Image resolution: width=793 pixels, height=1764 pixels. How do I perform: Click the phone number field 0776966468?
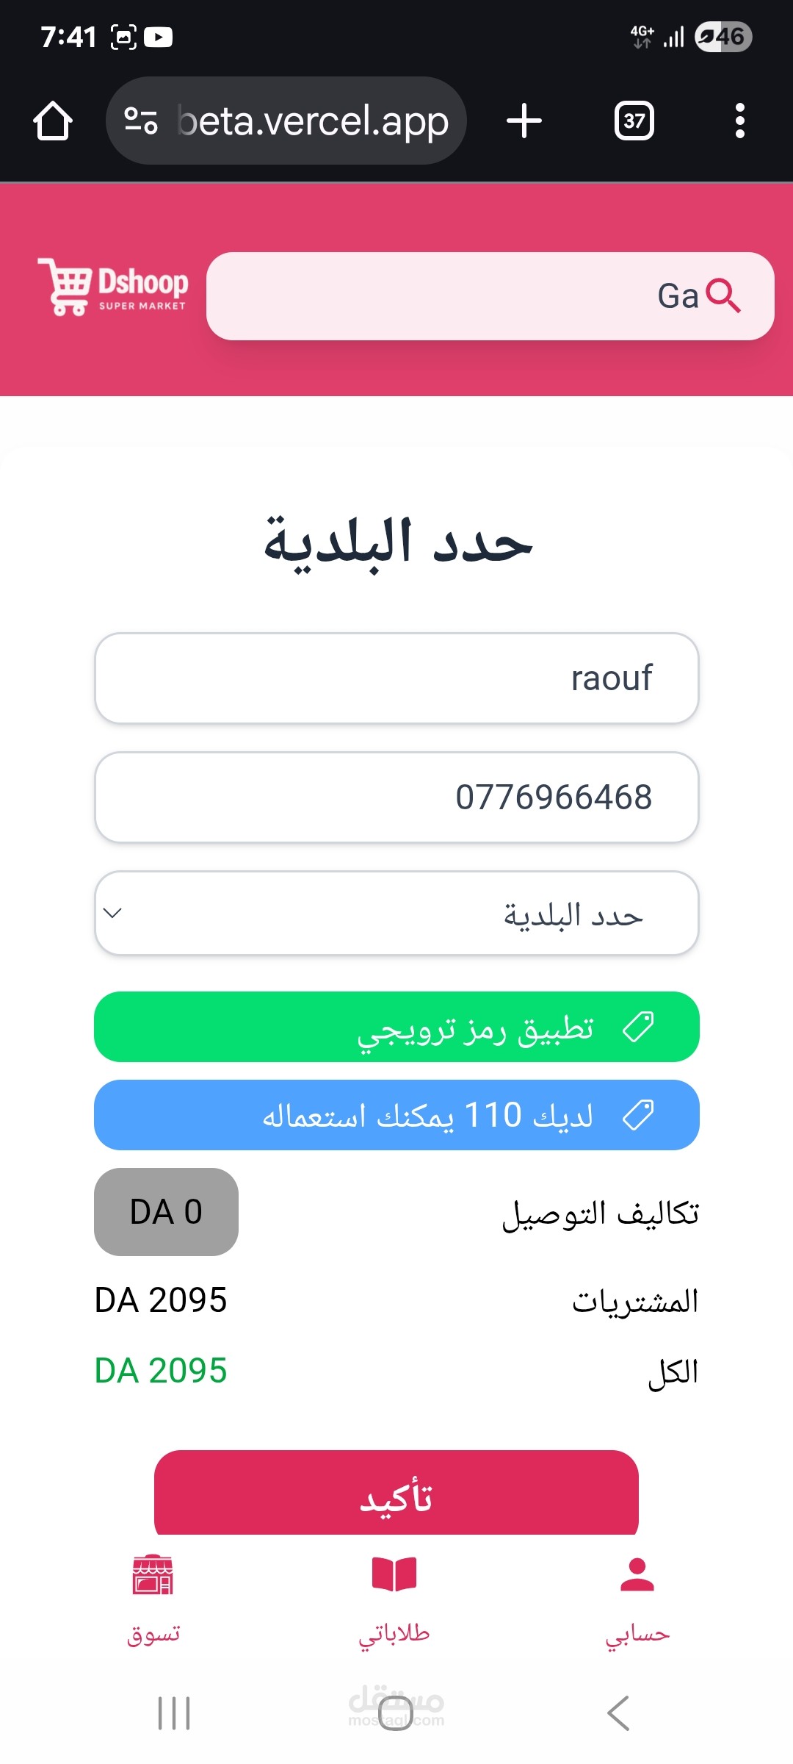pos(396,797)
